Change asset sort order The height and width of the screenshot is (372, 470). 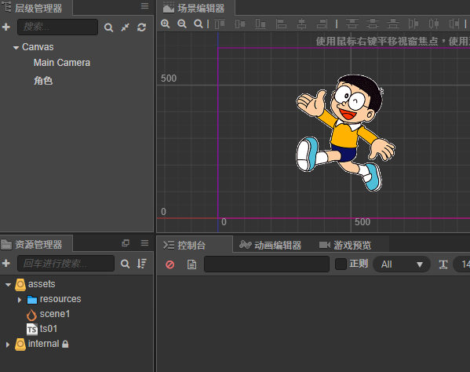[x=141, y=264]
